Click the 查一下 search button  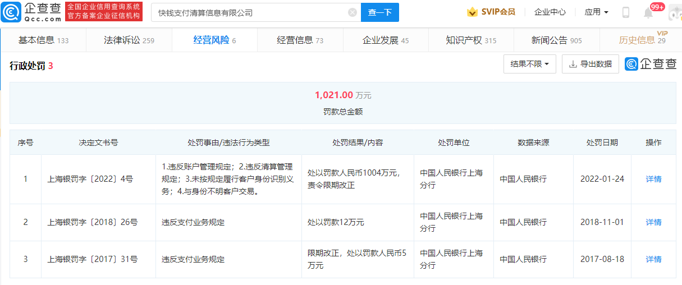[380, 12]
